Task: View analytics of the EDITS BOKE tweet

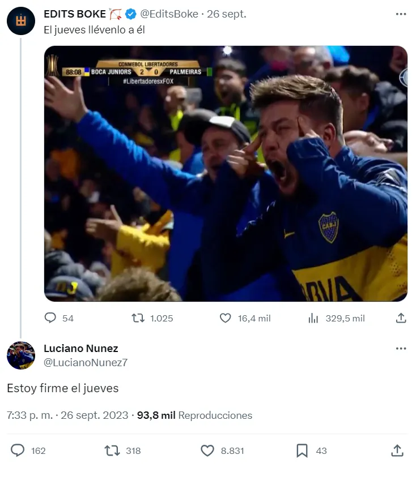Action: pos(313,318)
